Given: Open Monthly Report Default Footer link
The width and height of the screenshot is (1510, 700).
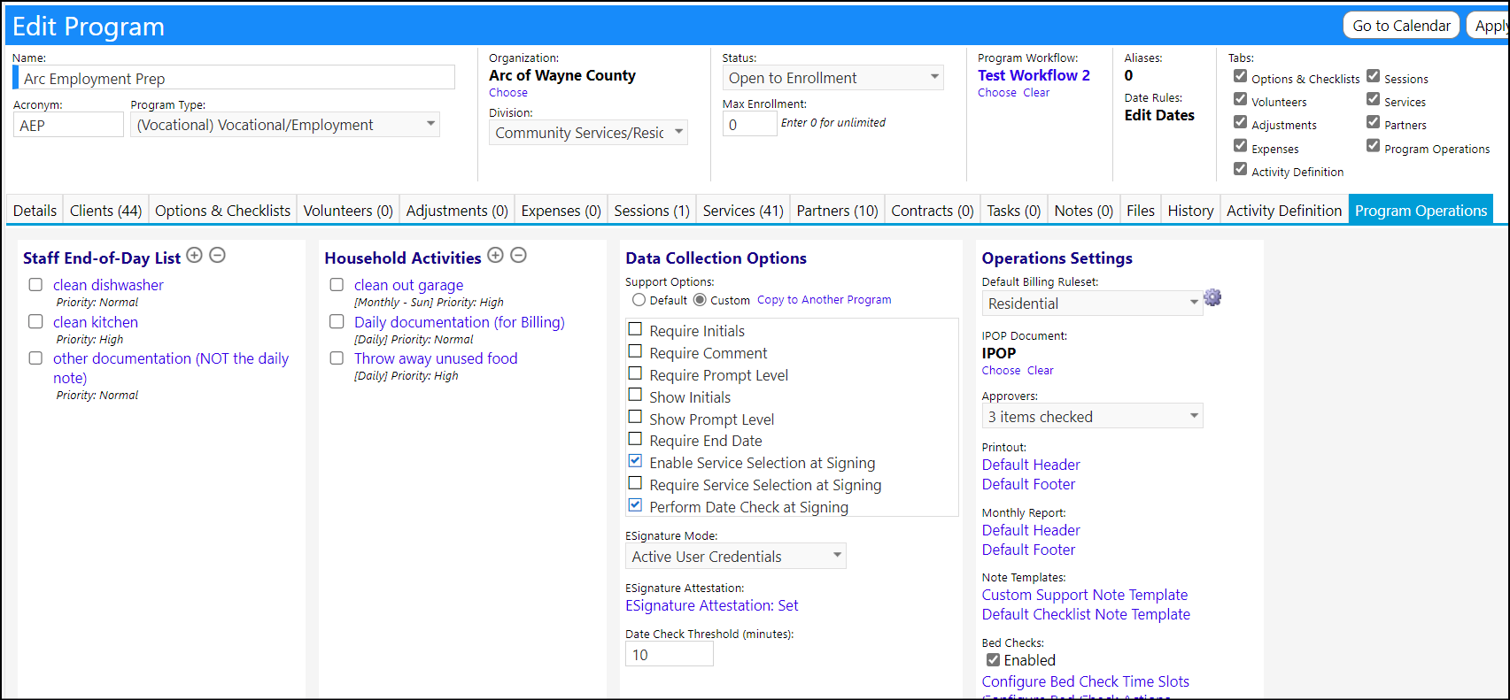Looking at the screenshot, I should click(1028, 550).
